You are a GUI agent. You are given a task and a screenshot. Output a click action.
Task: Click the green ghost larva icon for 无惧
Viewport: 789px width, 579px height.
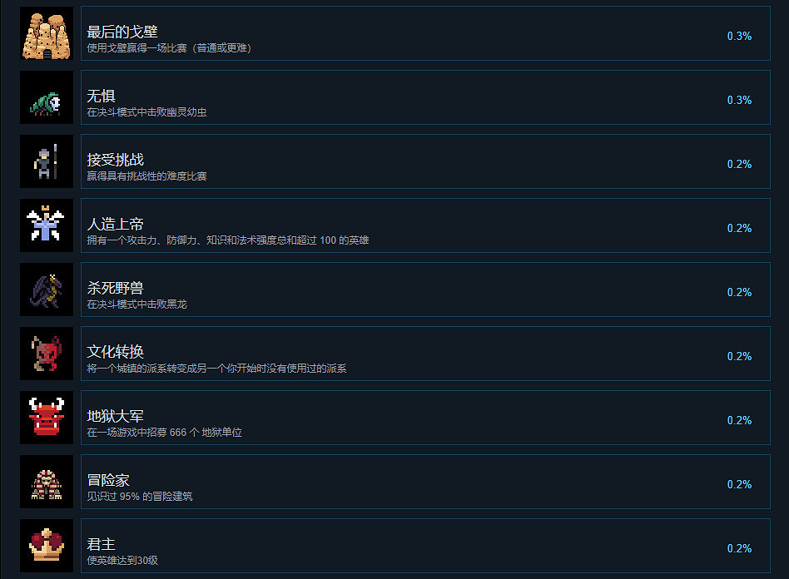[47, 97]
